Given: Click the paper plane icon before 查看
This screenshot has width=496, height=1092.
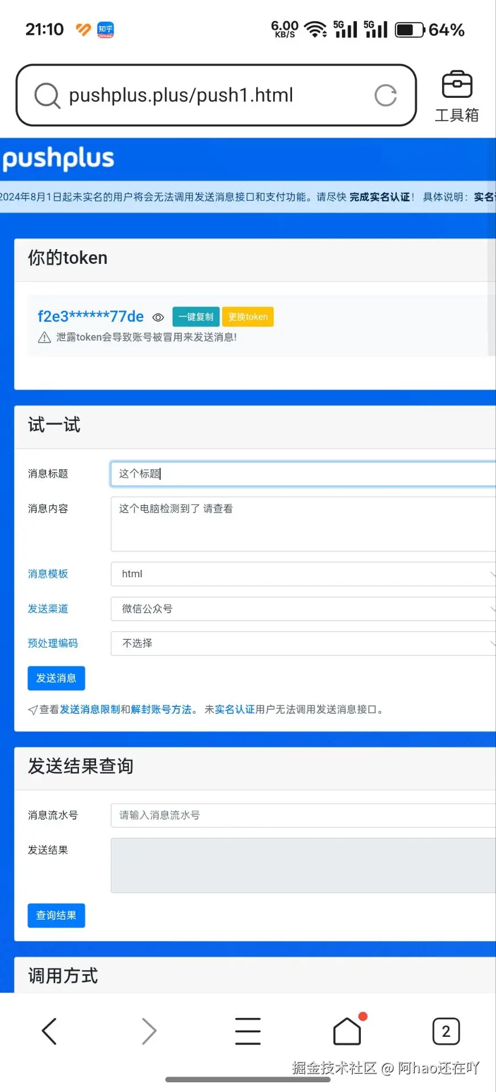Looking at the screenshot, I should [33, 710].
